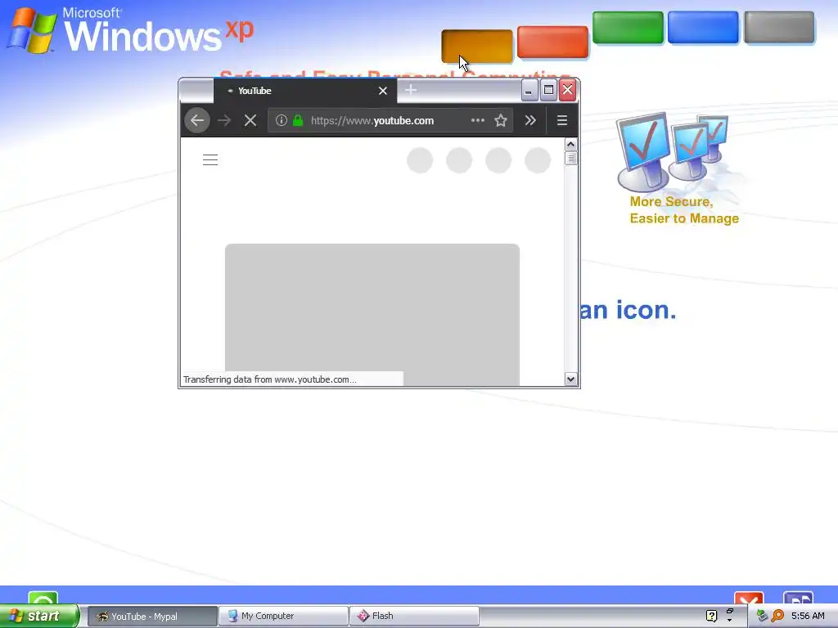Click the restore-windows dropdown icon in taskbar
This screenshot has width=838, height=628.
point(729,615)
